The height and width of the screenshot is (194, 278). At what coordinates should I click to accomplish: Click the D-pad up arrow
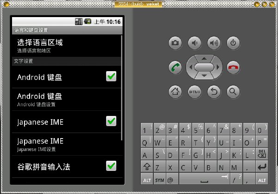pyautogui.click(x=204, y=59)
